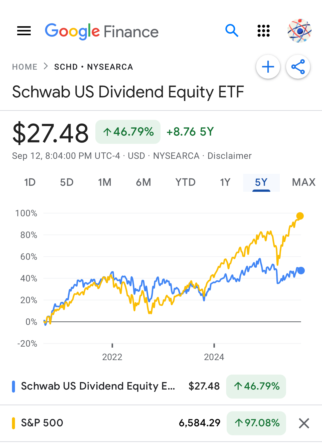The image size is (322, 448).
Task: Switch chart to 1D range
Action: pyautogui.click(x=30, y=182)
